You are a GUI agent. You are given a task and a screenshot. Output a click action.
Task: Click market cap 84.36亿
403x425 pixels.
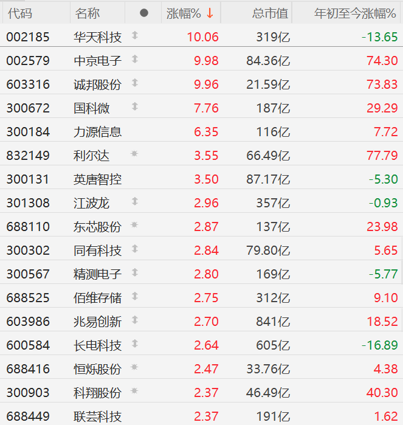(x=268, y=61)
